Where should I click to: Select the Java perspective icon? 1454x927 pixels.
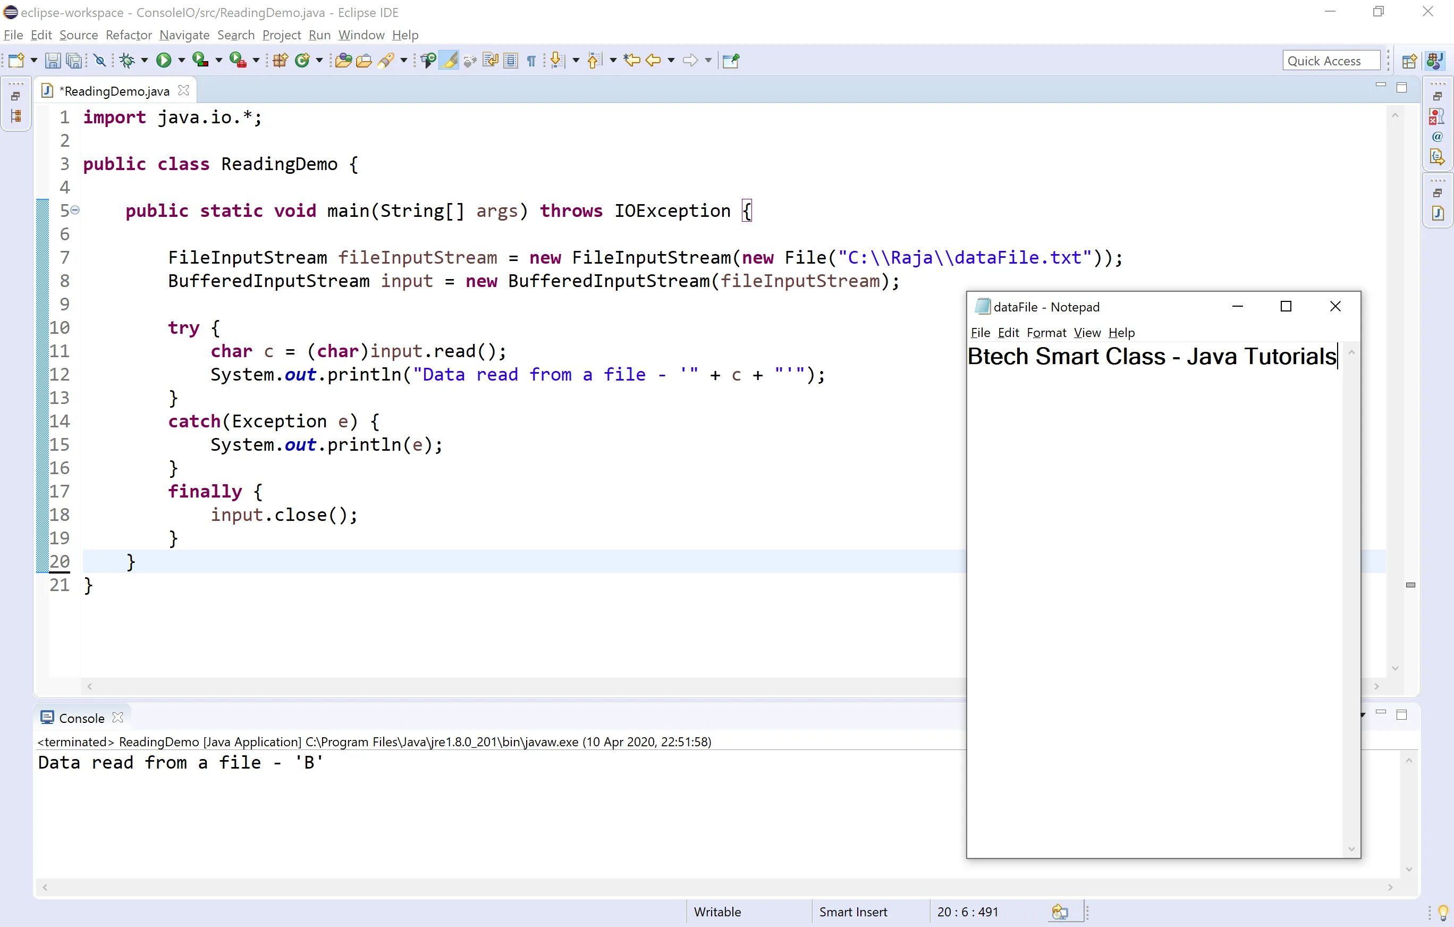(x=1435, y=61)
